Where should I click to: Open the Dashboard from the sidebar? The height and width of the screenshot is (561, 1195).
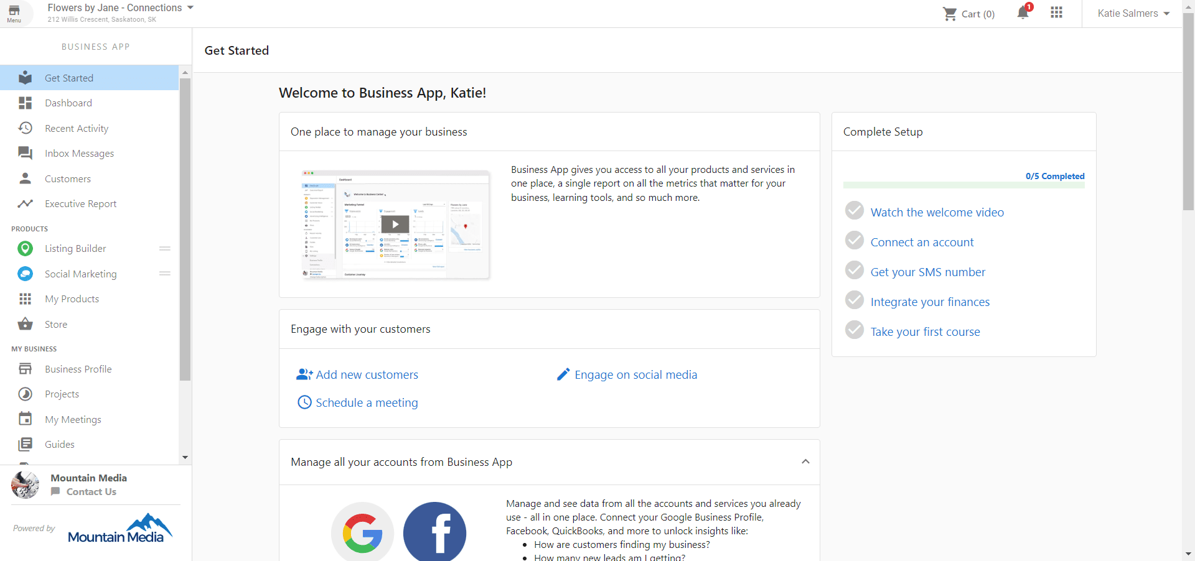click(68, 103)
